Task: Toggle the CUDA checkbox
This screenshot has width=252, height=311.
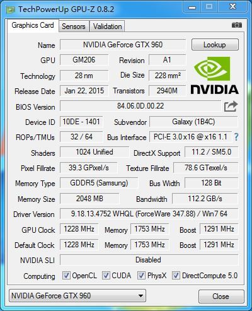Action: point(106,275)
